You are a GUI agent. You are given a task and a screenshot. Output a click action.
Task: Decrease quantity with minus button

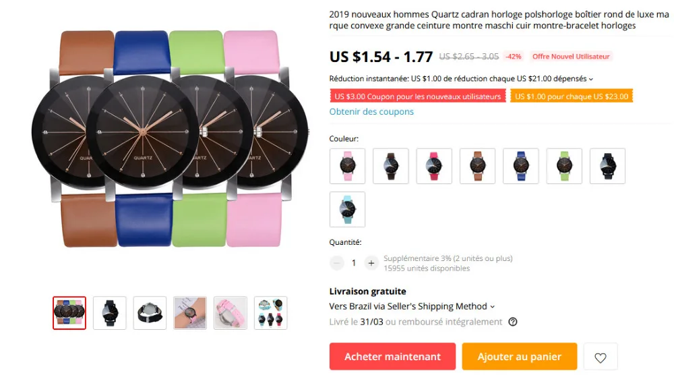pyautogui.click(x=336, y=263)
